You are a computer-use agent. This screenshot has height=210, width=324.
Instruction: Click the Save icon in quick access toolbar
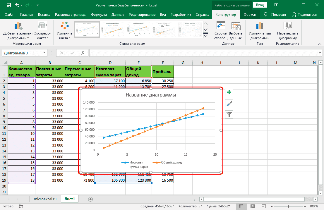(8, 5)
